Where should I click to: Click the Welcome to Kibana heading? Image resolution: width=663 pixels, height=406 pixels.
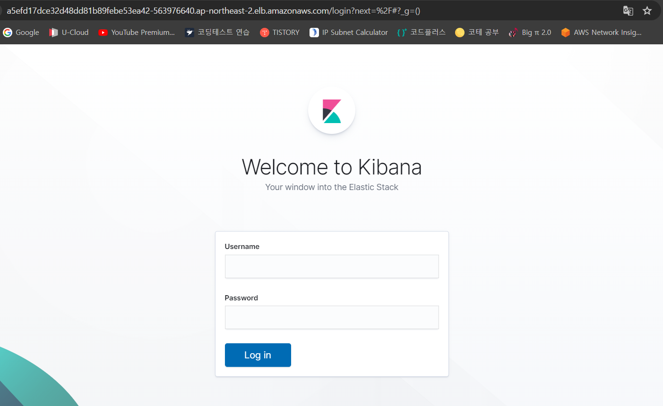point(332,167)
